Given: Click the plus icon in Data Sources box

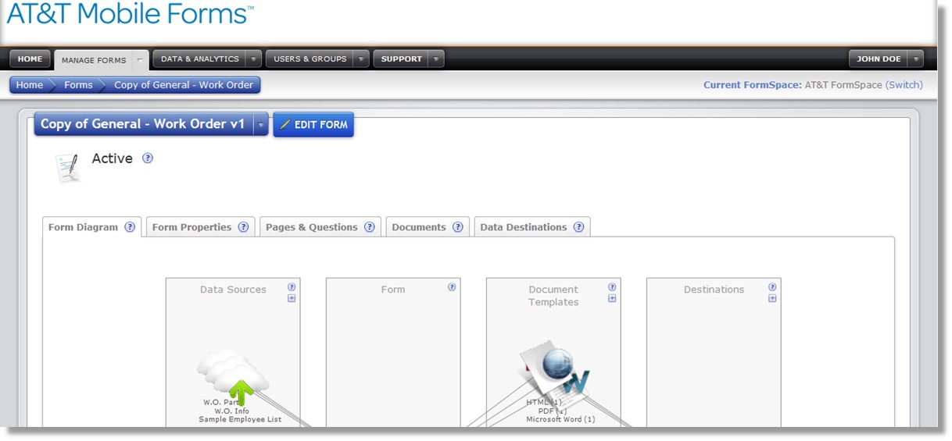Looking at the screenshot, I should (292, 298).
